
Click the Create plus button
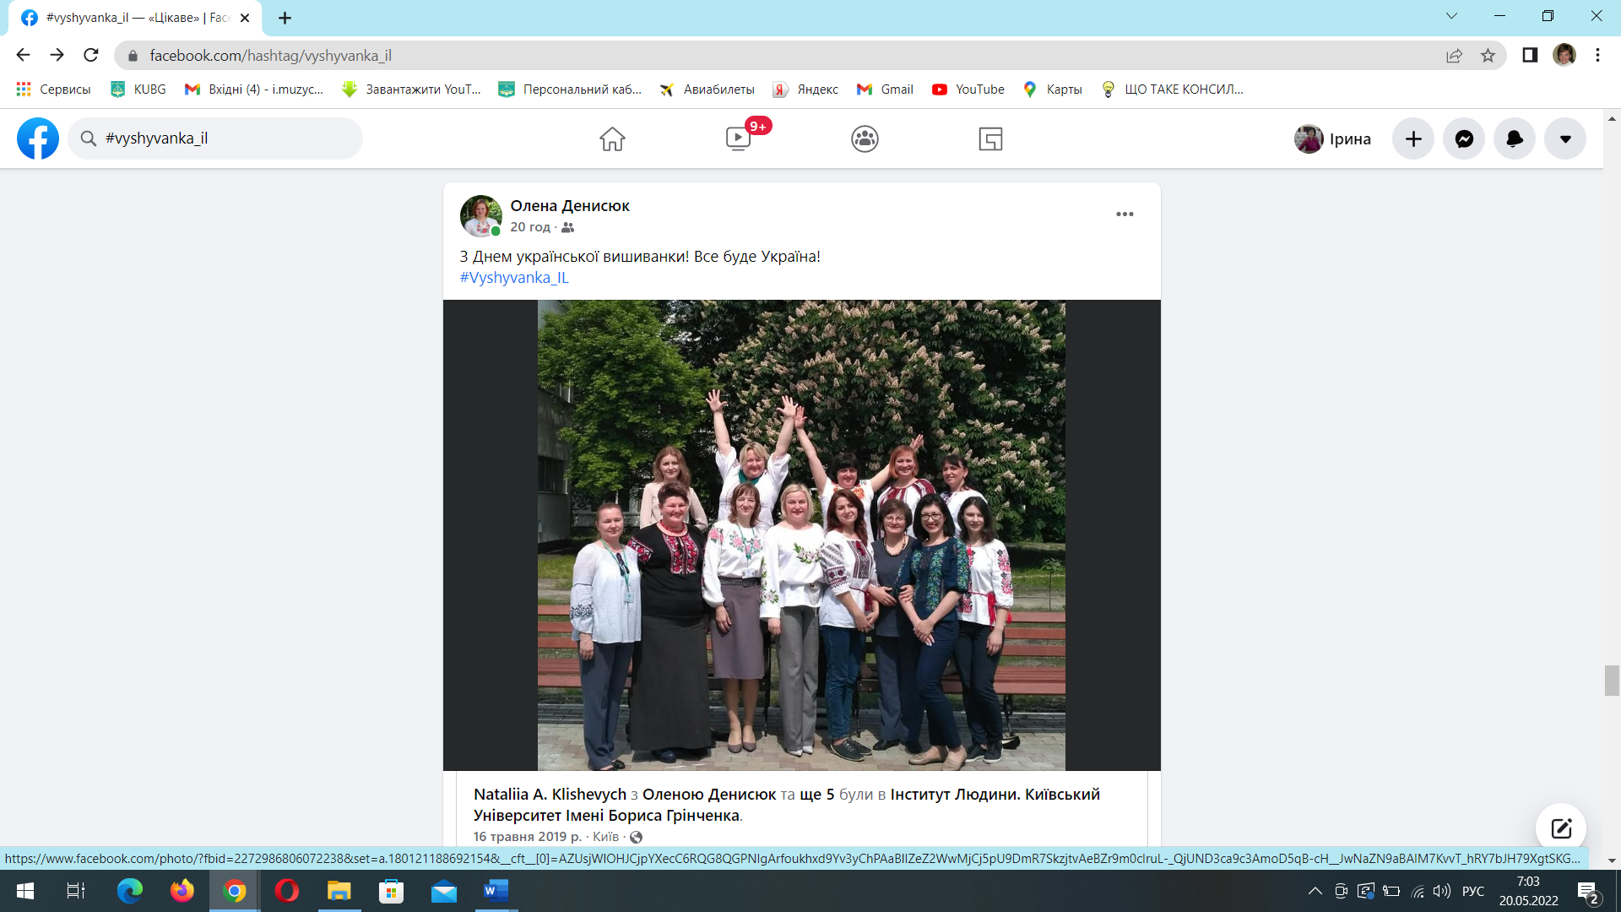click(1413, 138)
